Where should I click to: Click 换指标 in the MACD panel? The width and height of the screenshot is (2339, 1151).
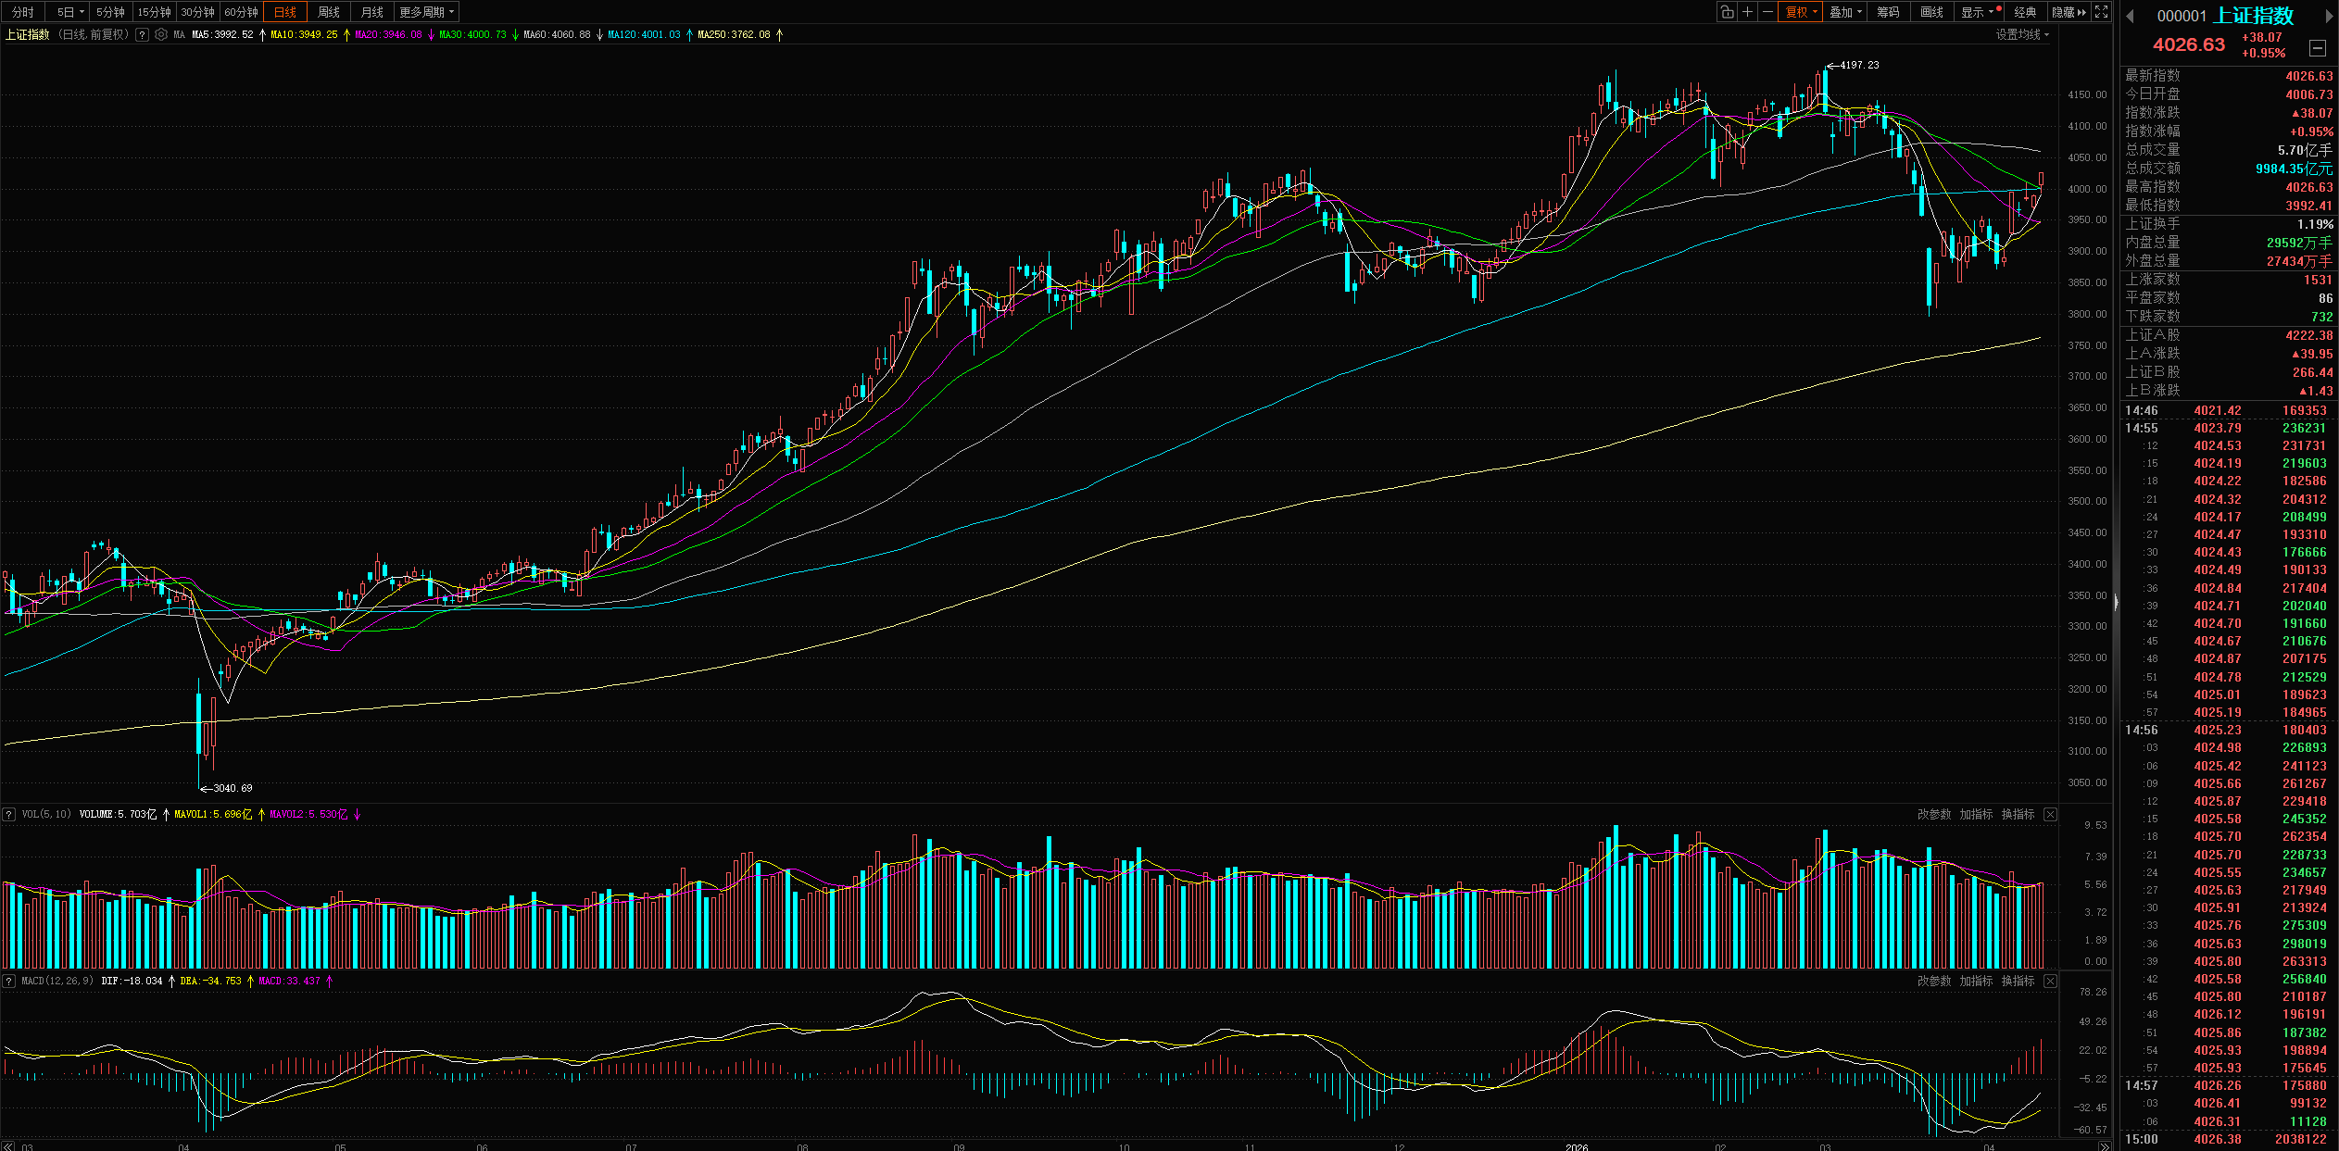tap(2018, 981)
